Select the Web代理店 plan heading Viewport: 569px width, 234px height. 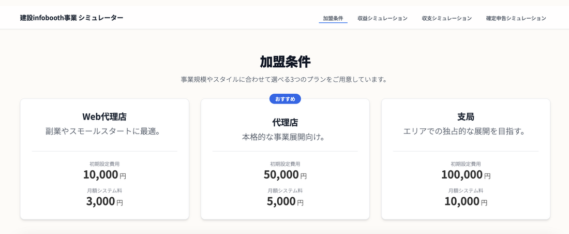pyautogui.click(x=104, y=116)
